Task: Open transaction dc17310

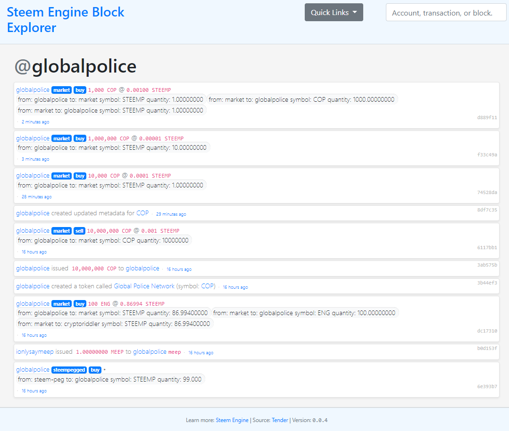Action: coord(487,331)
